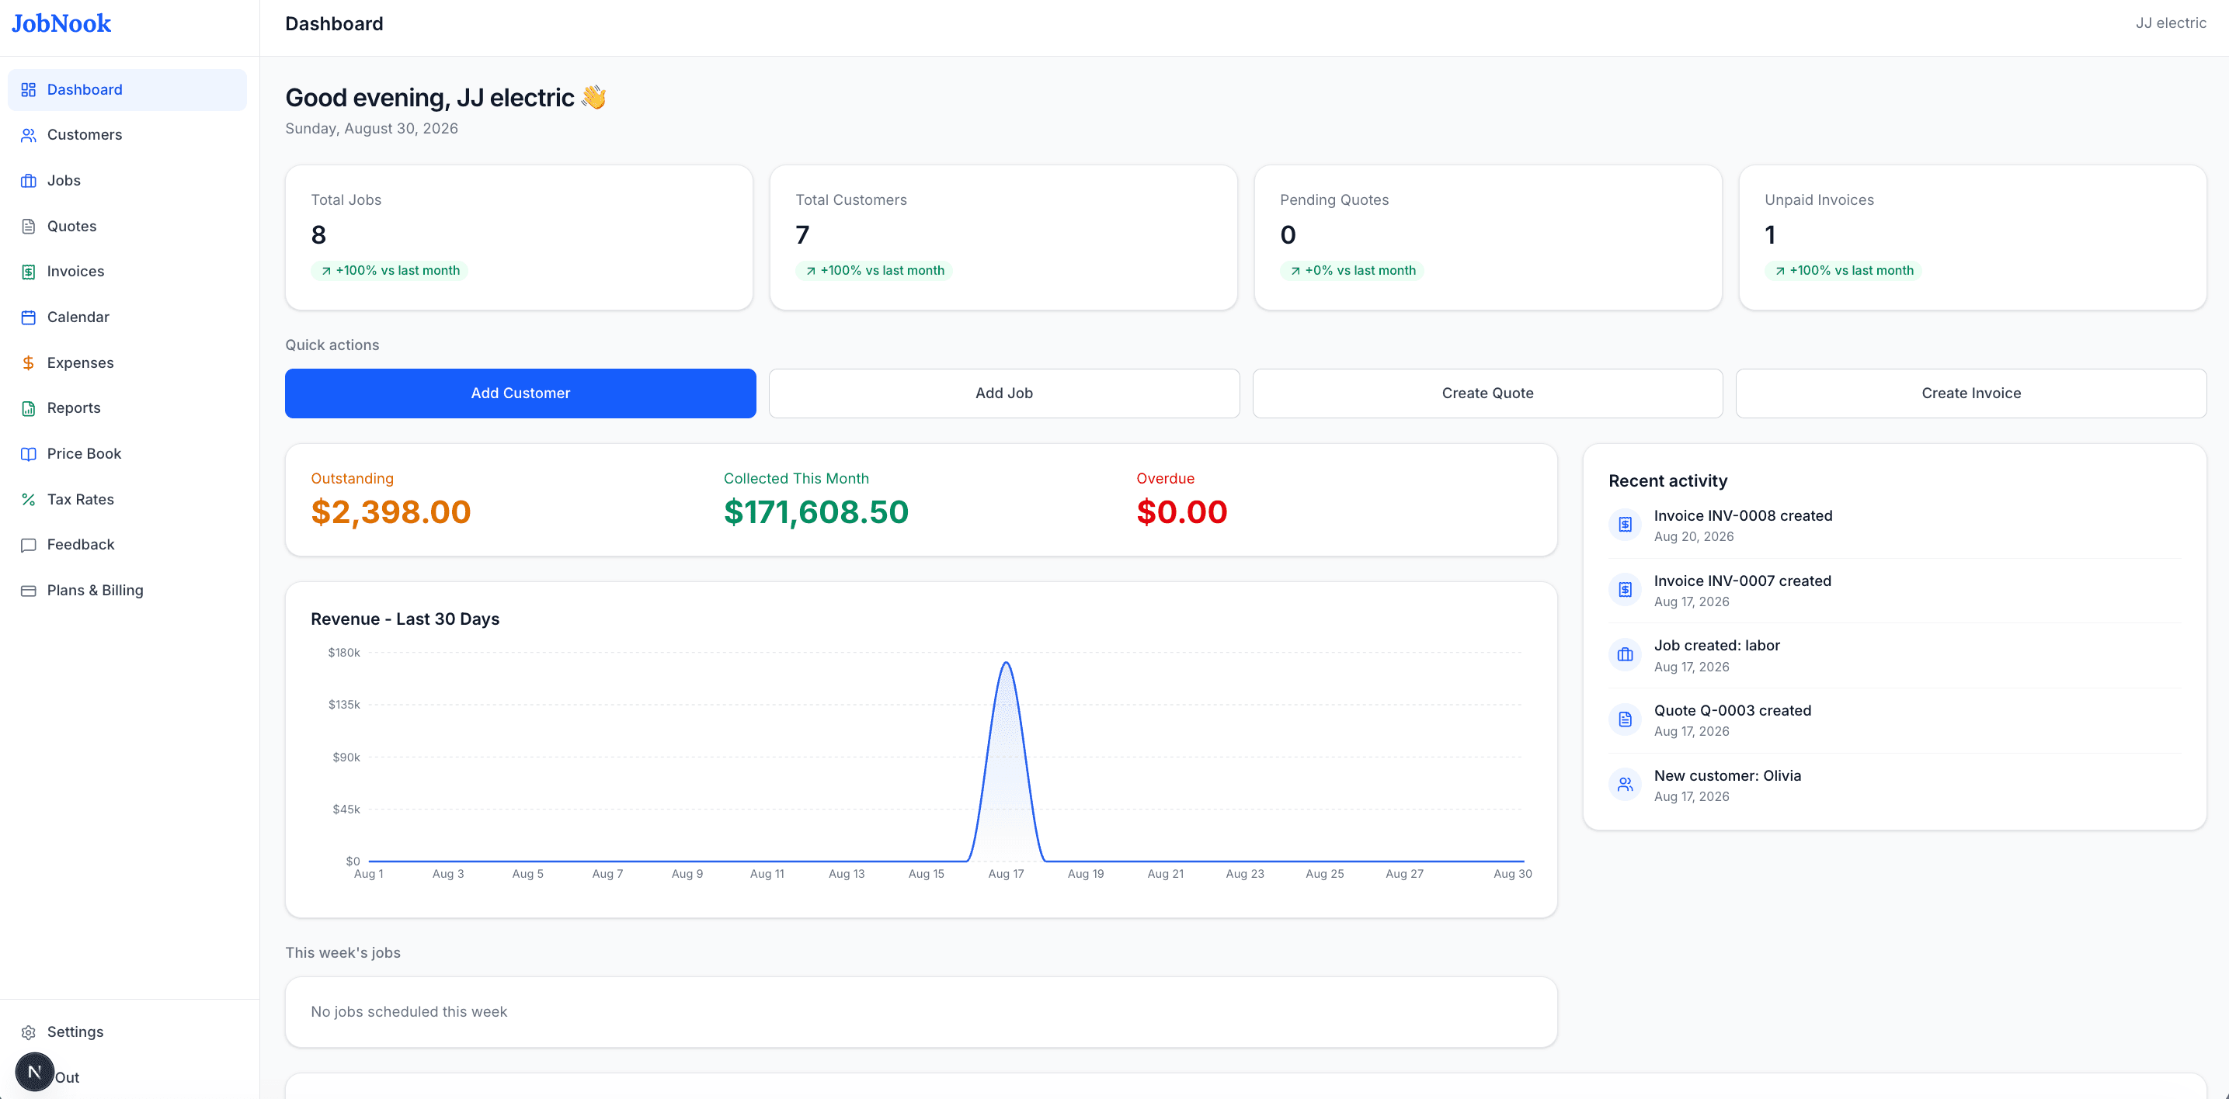Open the Job created: labor activity
This screenshot has height=1099, width=2229.
[x=1893, y=655]
